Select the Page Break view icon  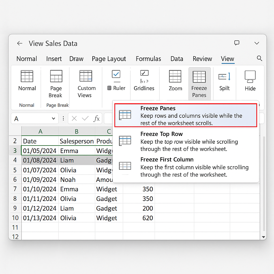pos(56,77)
